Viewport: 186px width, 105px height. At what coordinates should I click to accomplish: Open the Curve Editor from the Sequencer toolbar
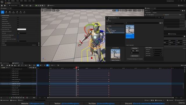click(x=58, y=65)
